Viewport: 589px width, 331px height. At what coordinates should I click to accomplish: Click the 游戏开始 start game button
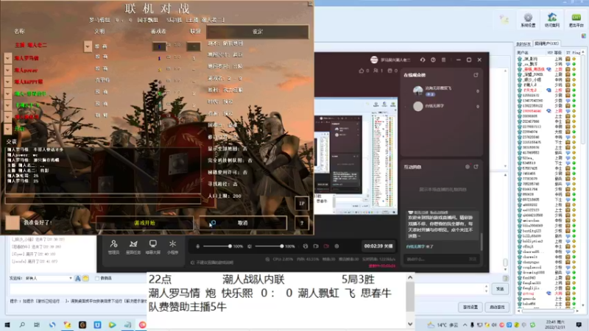(x=144, y=223)
